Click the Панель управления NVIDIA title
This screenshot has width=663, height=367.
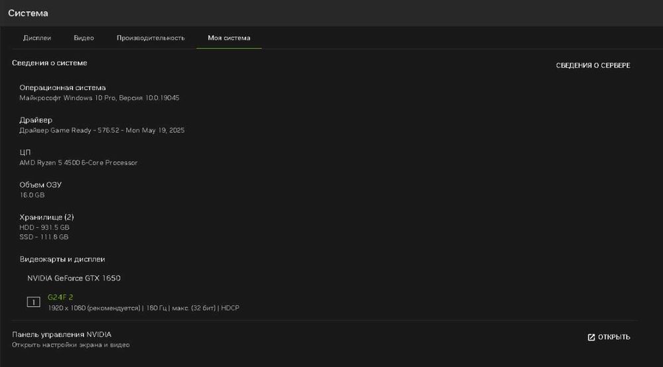[x=62, y=335]
